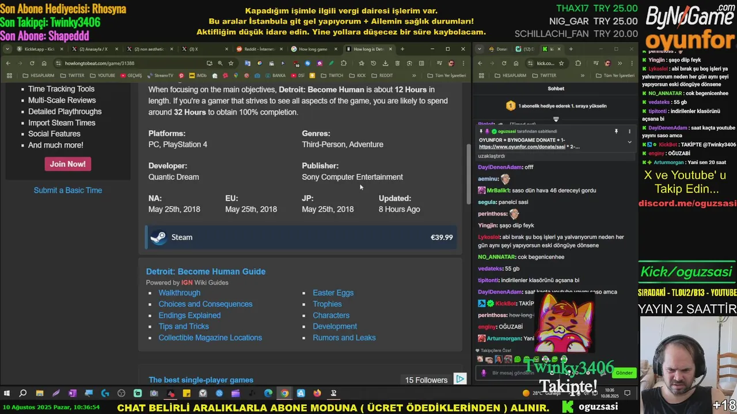Open the Endings Explained link
This screenshot has width=737, height=414.
(x=189, y=315)
